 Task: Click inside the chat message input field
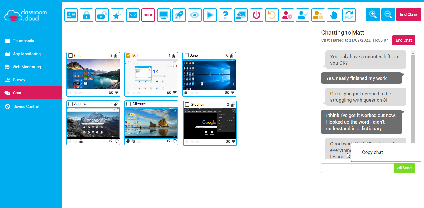pos(357,168)
